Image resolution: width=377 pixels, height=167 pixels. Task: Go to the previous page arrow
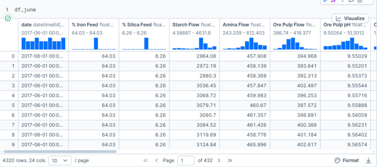(x=156, y=160)
